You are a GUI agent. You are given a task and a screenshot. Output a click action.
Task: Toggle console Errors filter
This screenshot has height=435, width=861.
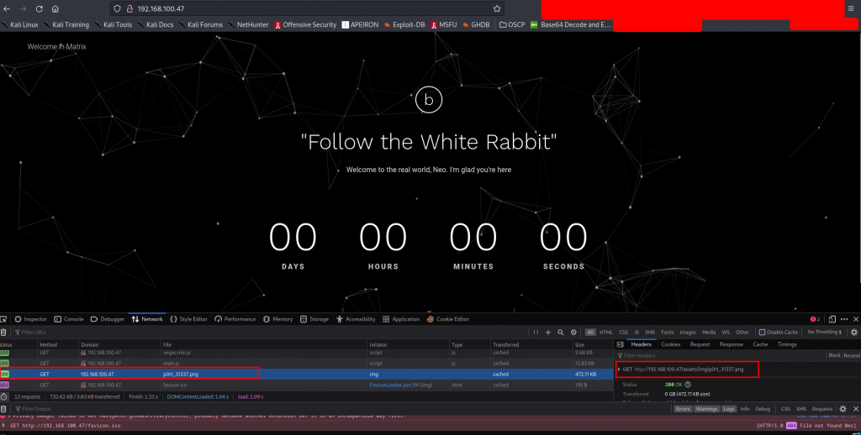[x=683, y=409]
